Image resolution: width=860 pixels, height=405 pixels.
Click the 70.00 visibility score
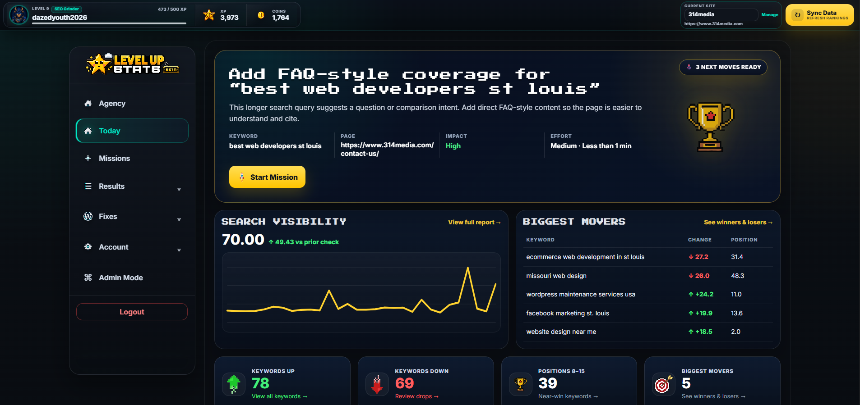243,239
